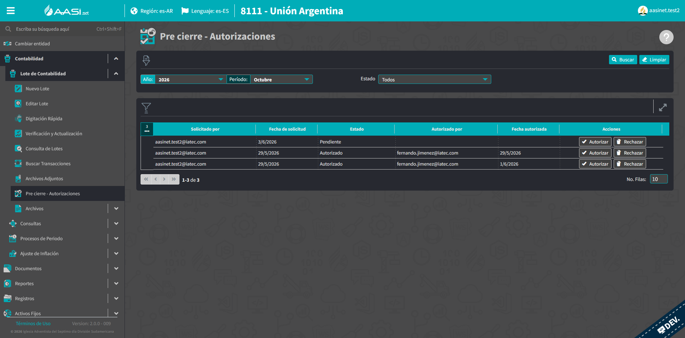Open the Términos de Uso link
This screenshot has height=338, width=685.
point(33,323)
